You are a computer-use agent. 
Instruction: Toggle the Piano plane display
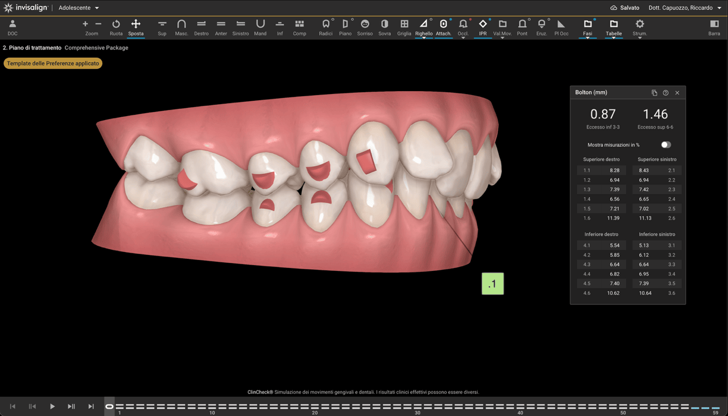345,27
